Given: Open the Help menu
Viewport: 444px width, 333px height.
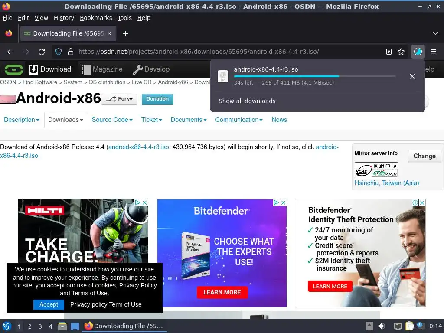Looking at the screenshot, I should pyautogui.click(x=144, y=18).
